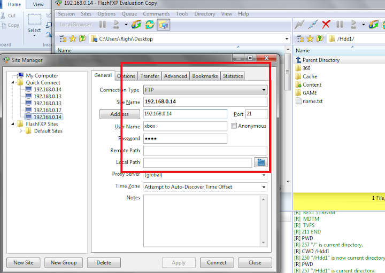Click the local refresh icon with green arrows
Screen dimensions: 385x273
point(150,25)
